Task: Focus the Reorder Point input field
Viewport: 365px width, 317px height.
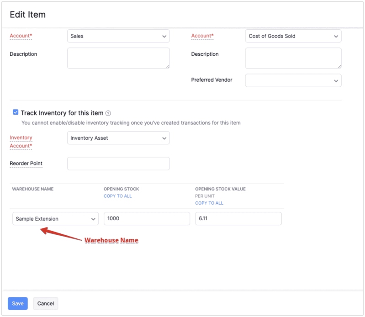Action: coord(118,164)
